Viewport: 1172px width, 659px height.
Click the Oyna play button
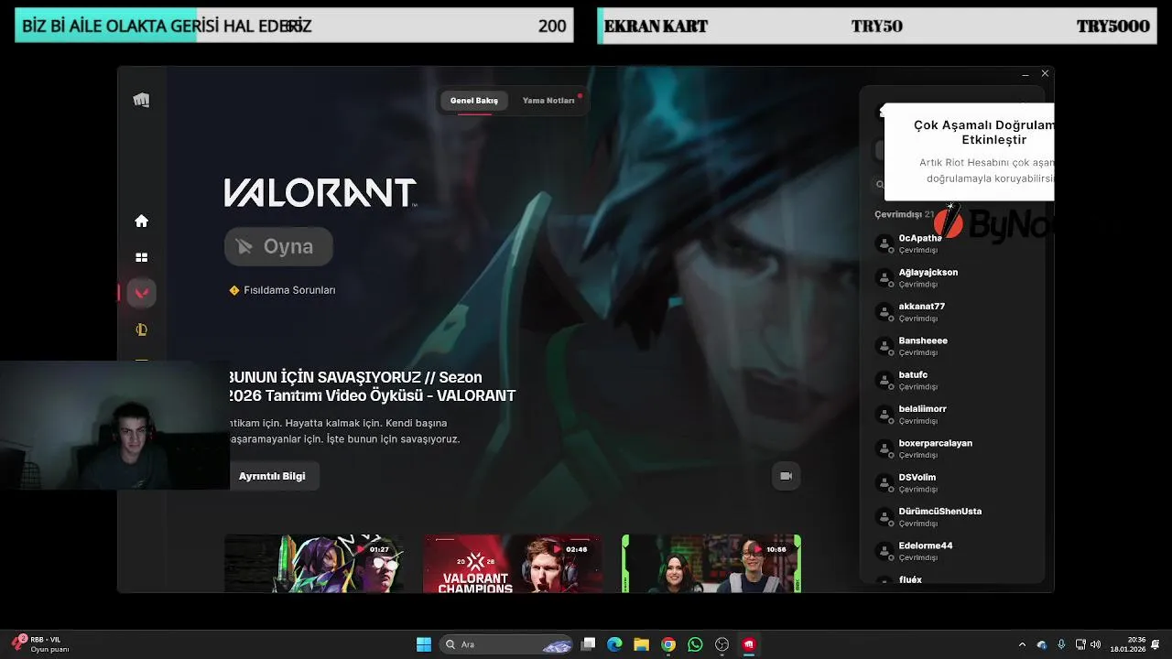pyautogui.click(x=278, y=246)
